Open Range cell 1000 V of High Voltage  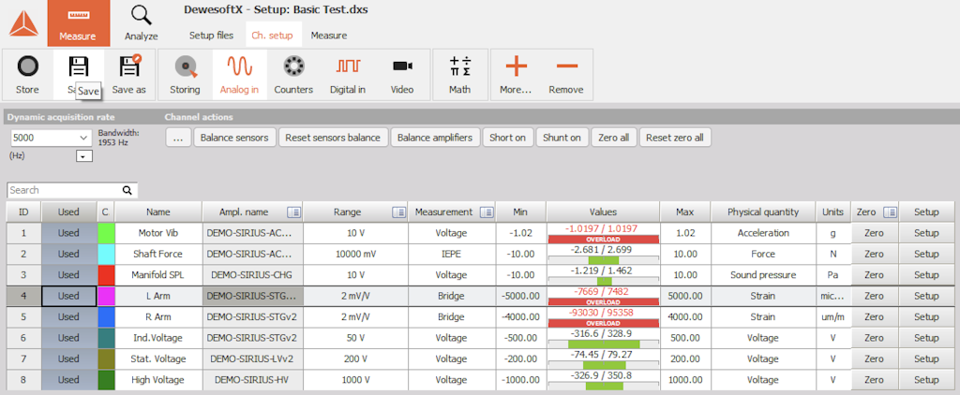[x=355, y=380]
